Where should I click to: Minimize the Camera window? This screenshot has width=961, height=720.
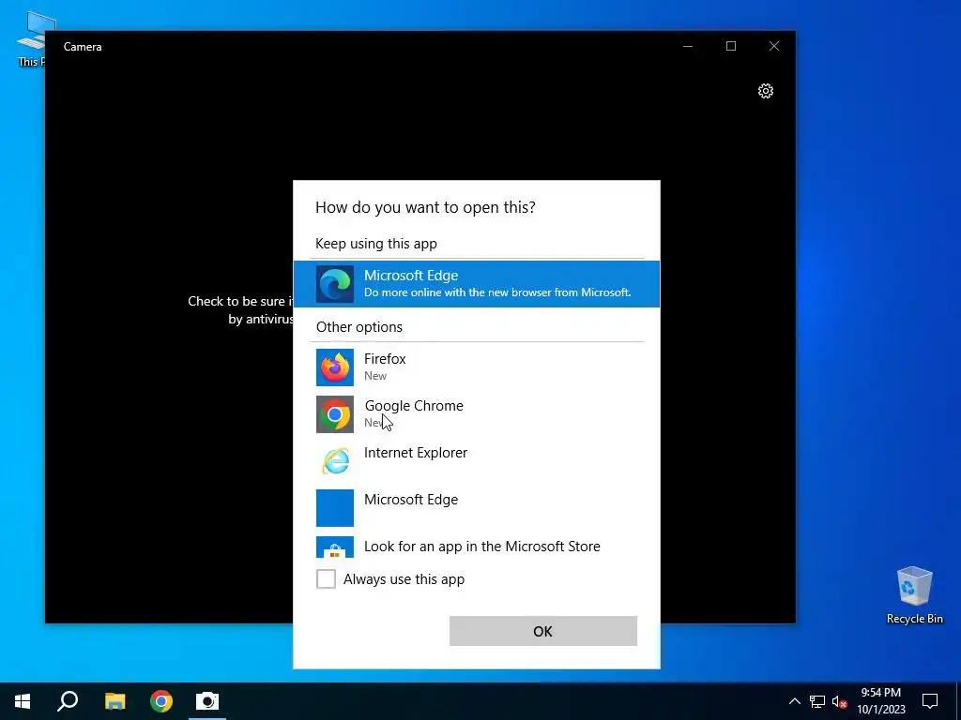tap(688, 46)
